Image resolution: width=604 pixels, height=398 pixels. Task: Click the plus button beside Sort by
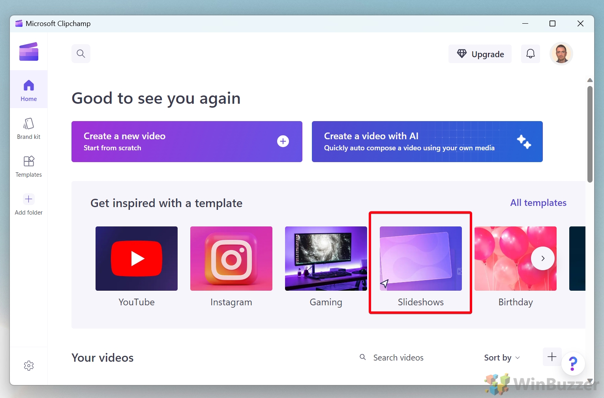(x=552, y=357)
